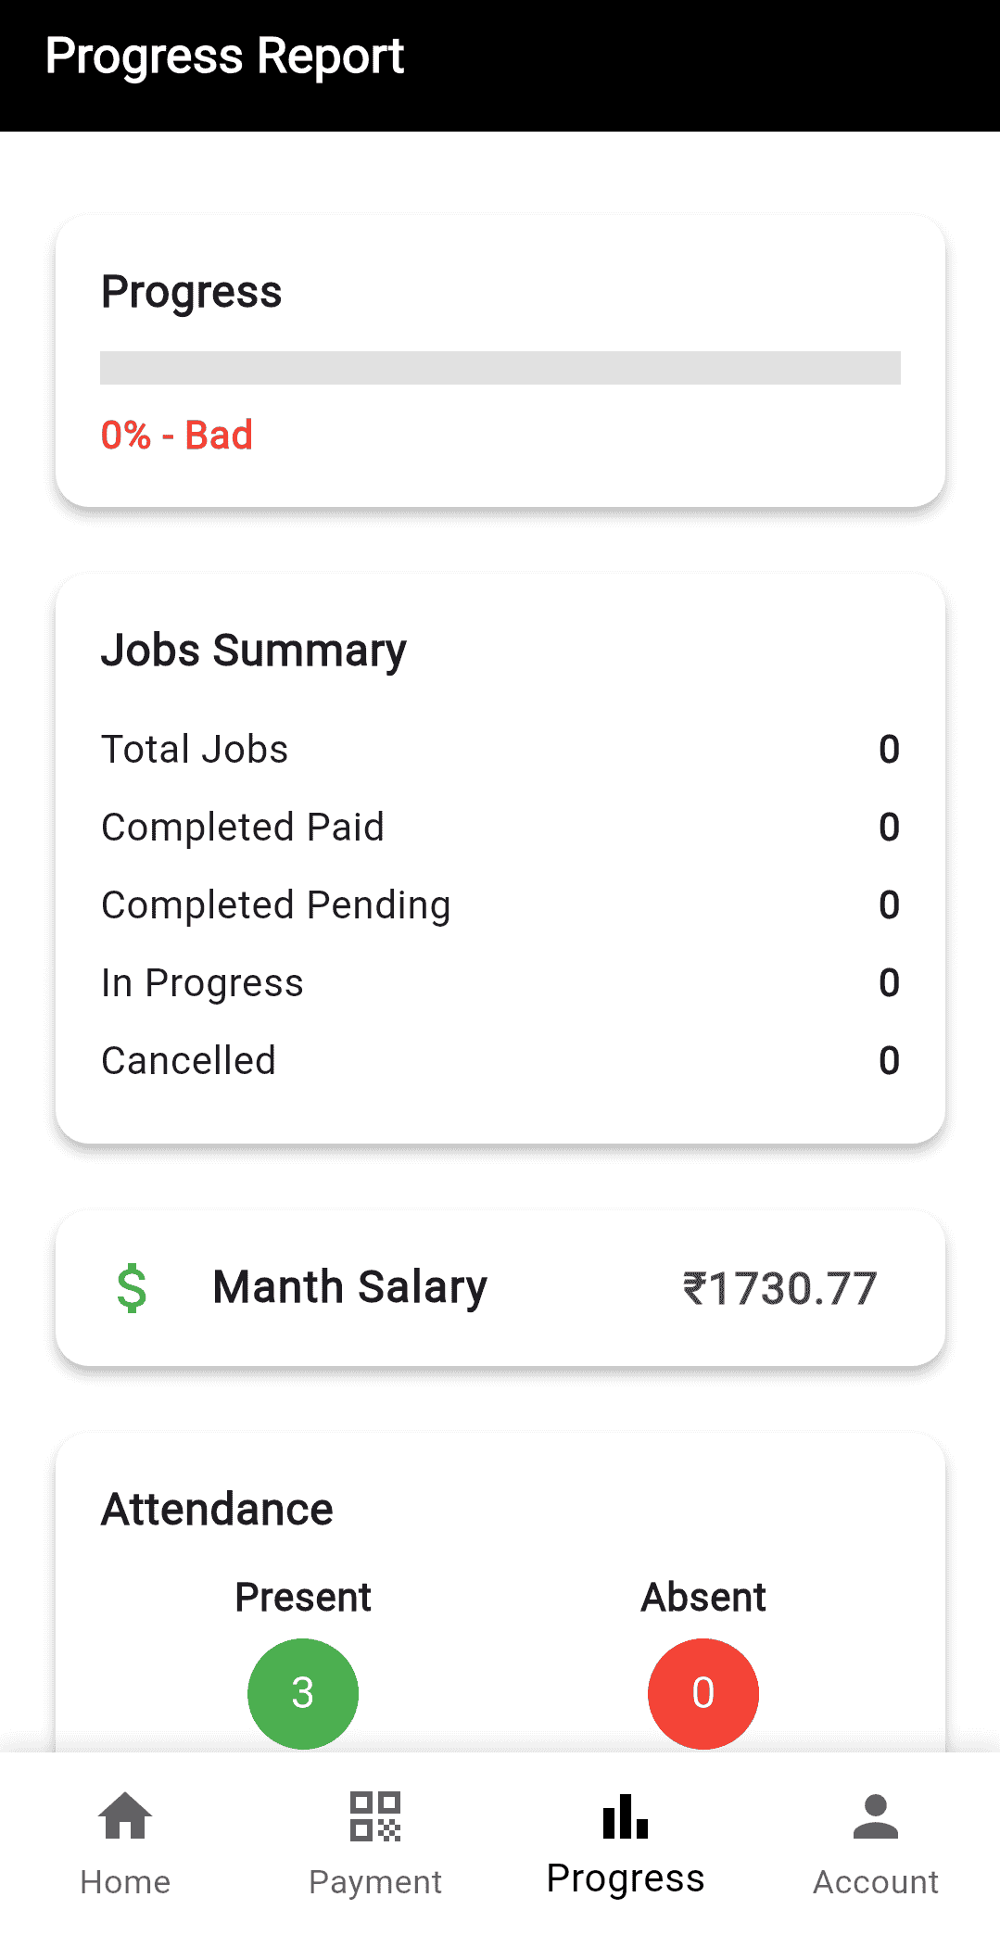Tap the Home house icon

(125, 1815)
